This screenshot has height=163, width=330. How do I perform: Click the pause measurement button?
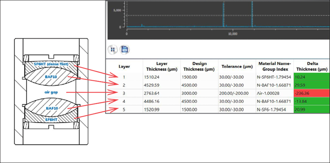(x=113, y=49)
